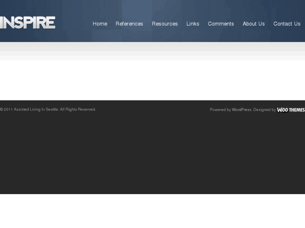This screenshot has width=305, height=228.
Task: Follow the WordPress link in footer
Action: coord(242,110)
